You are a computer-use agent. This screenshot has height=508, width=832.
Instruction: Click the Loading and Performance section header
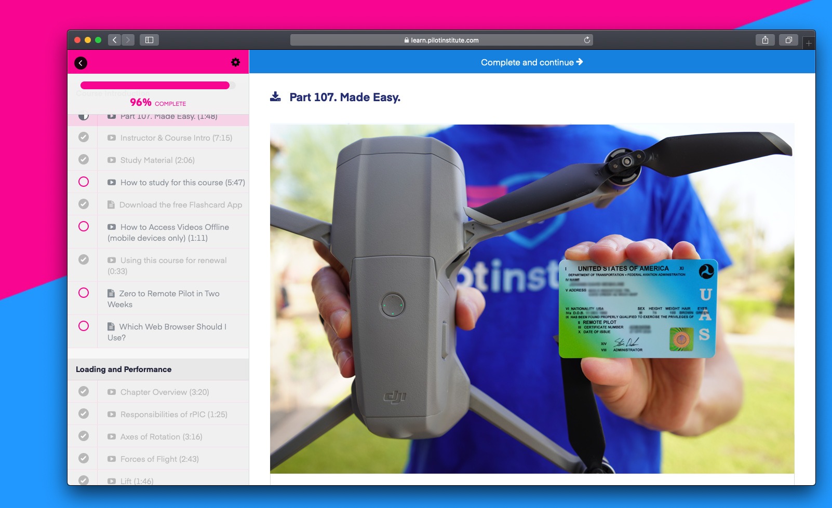(x=158, y=369)
